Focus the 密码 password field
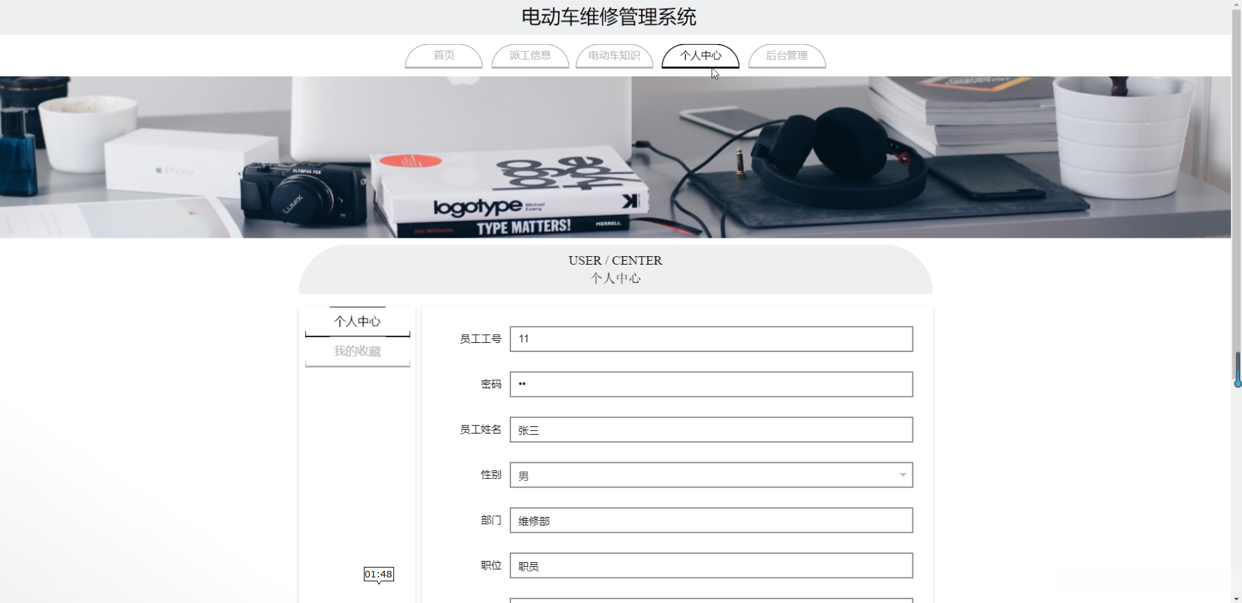This screenshot has height=603, width=1242. 711,384
